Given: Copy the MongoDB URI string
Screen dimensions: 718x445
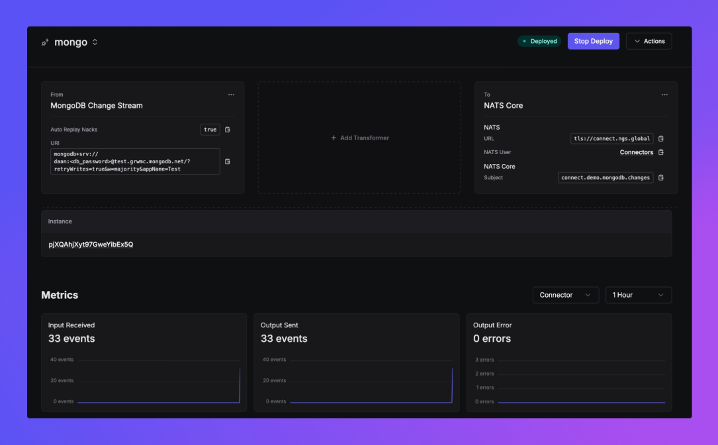Looking at the screenshot, I should pyautogui.click(x=228, y=161).
